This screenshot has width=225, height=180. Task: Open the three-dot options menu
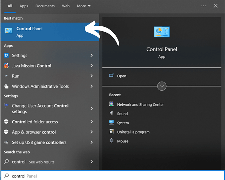pos(204,6)
